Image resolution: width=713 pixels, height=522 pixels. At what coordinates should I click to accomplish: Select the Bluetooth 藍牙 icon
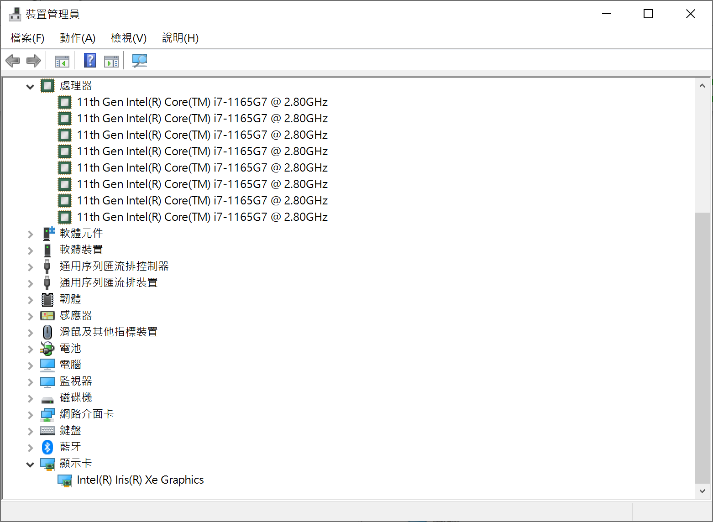click(x=47, y=447)
